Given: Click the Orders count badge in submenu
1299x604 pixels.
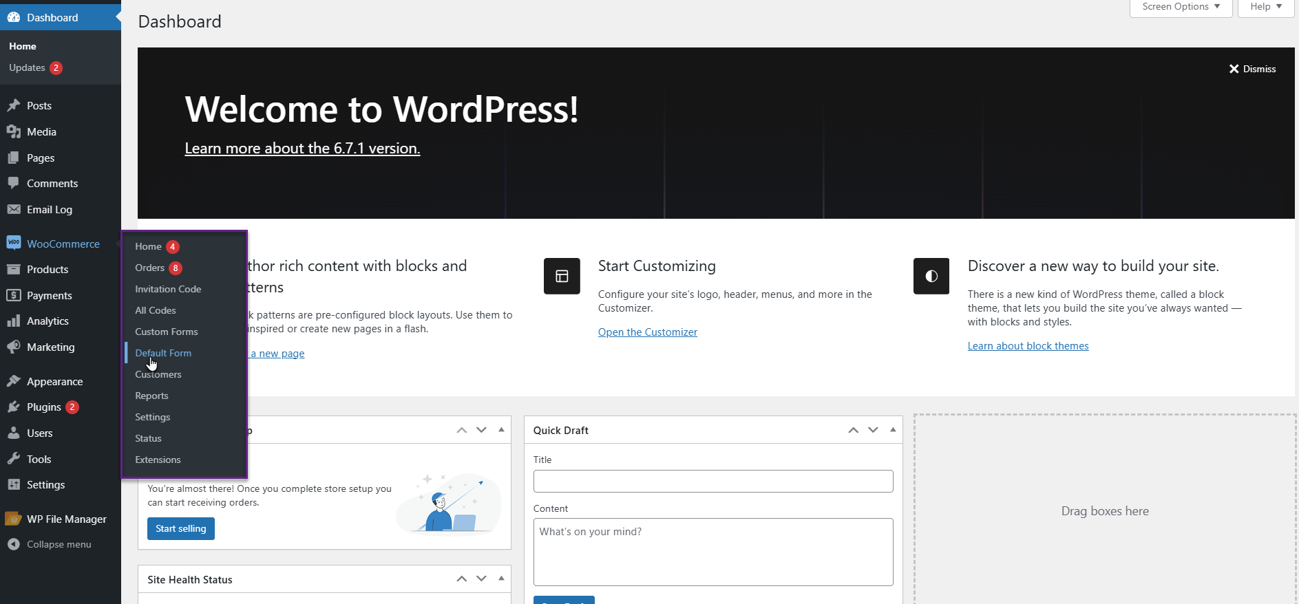Looking at the screenshot, I should point(176,268).
